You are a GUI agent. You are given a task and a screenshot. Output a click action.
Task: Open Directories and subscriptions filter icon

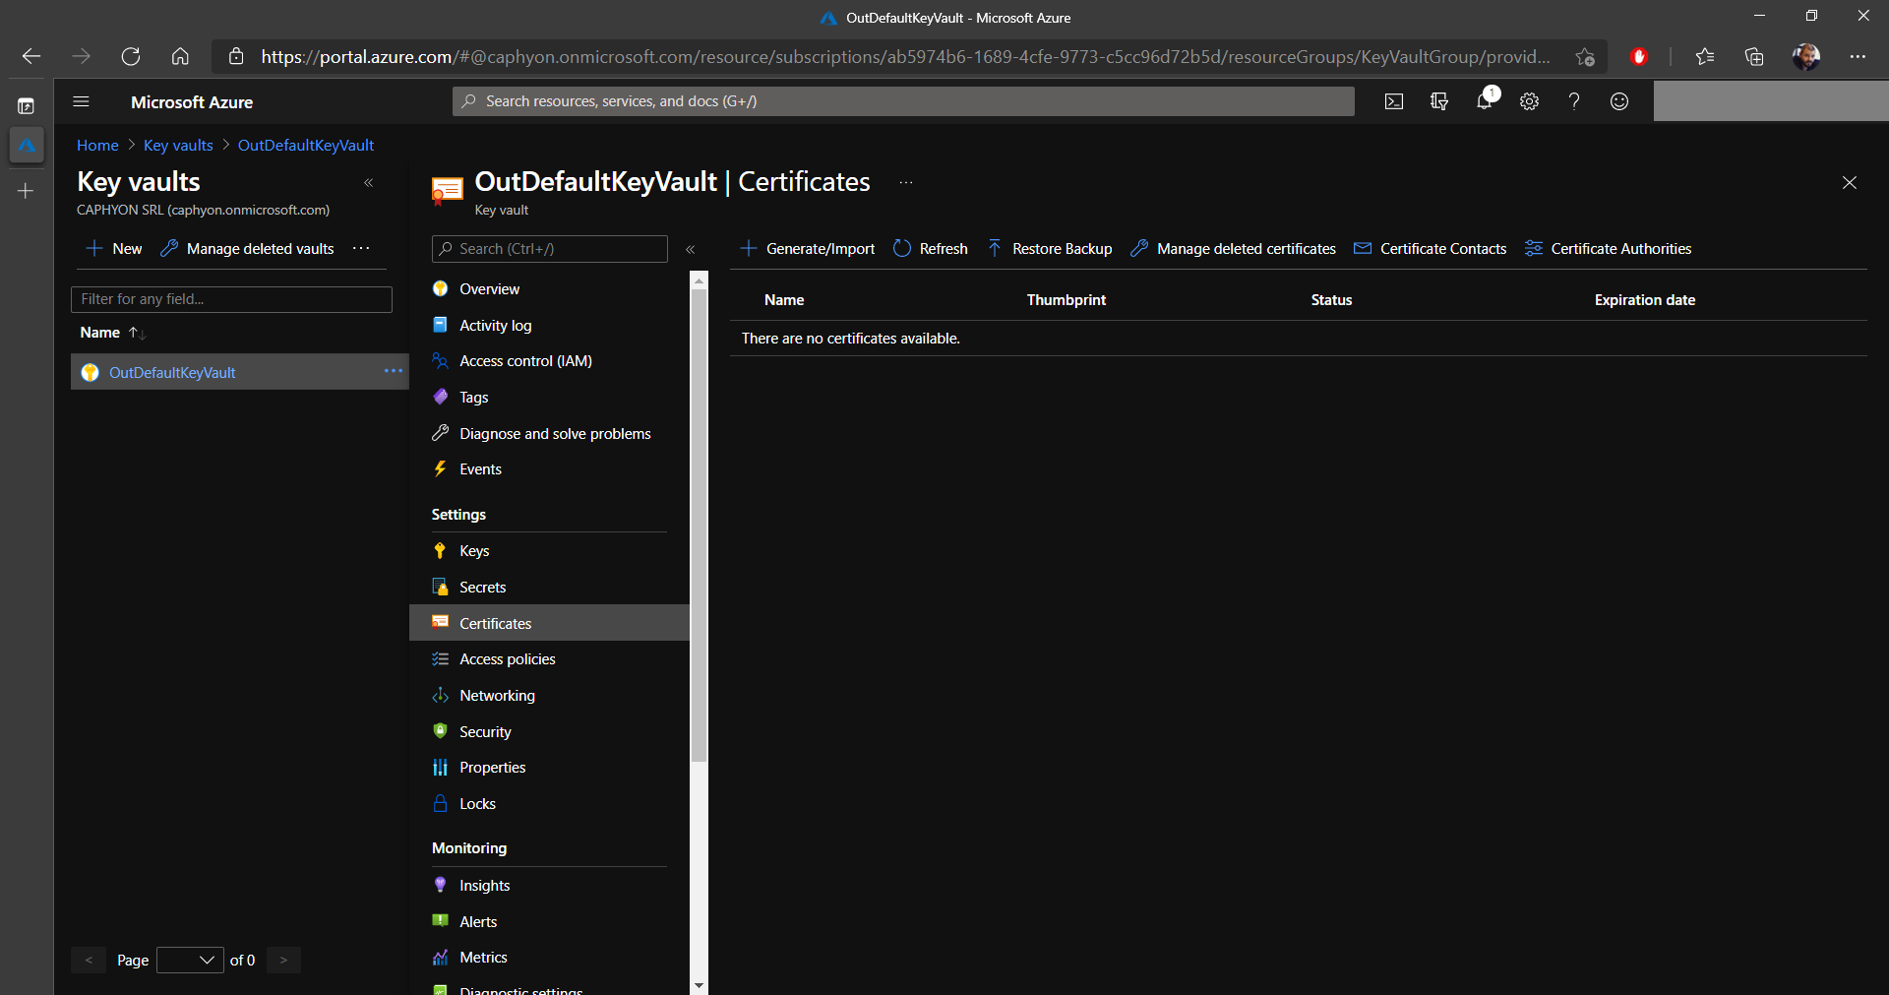[x=1439, y=101]
